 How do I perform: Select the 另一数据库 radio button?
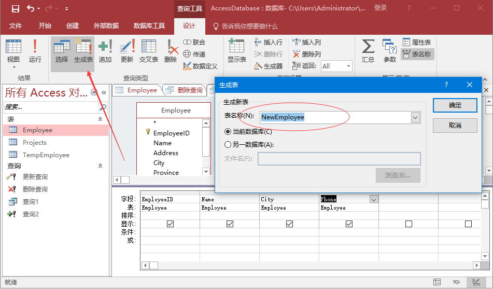pos(228,145)
